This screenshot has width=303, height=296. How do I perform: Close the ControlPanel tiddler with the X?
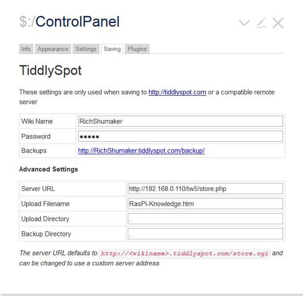tap(278, 23)
